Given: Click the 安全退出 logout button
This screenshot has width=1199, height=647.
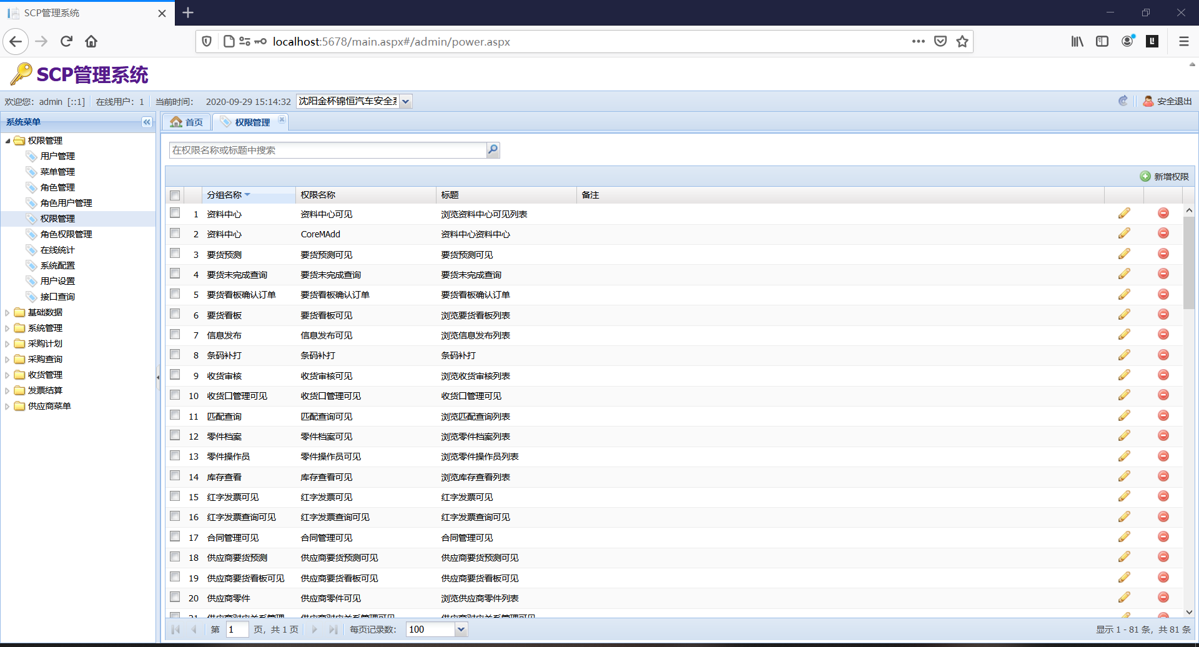Looking at the screenshot, I should 1168,101.
